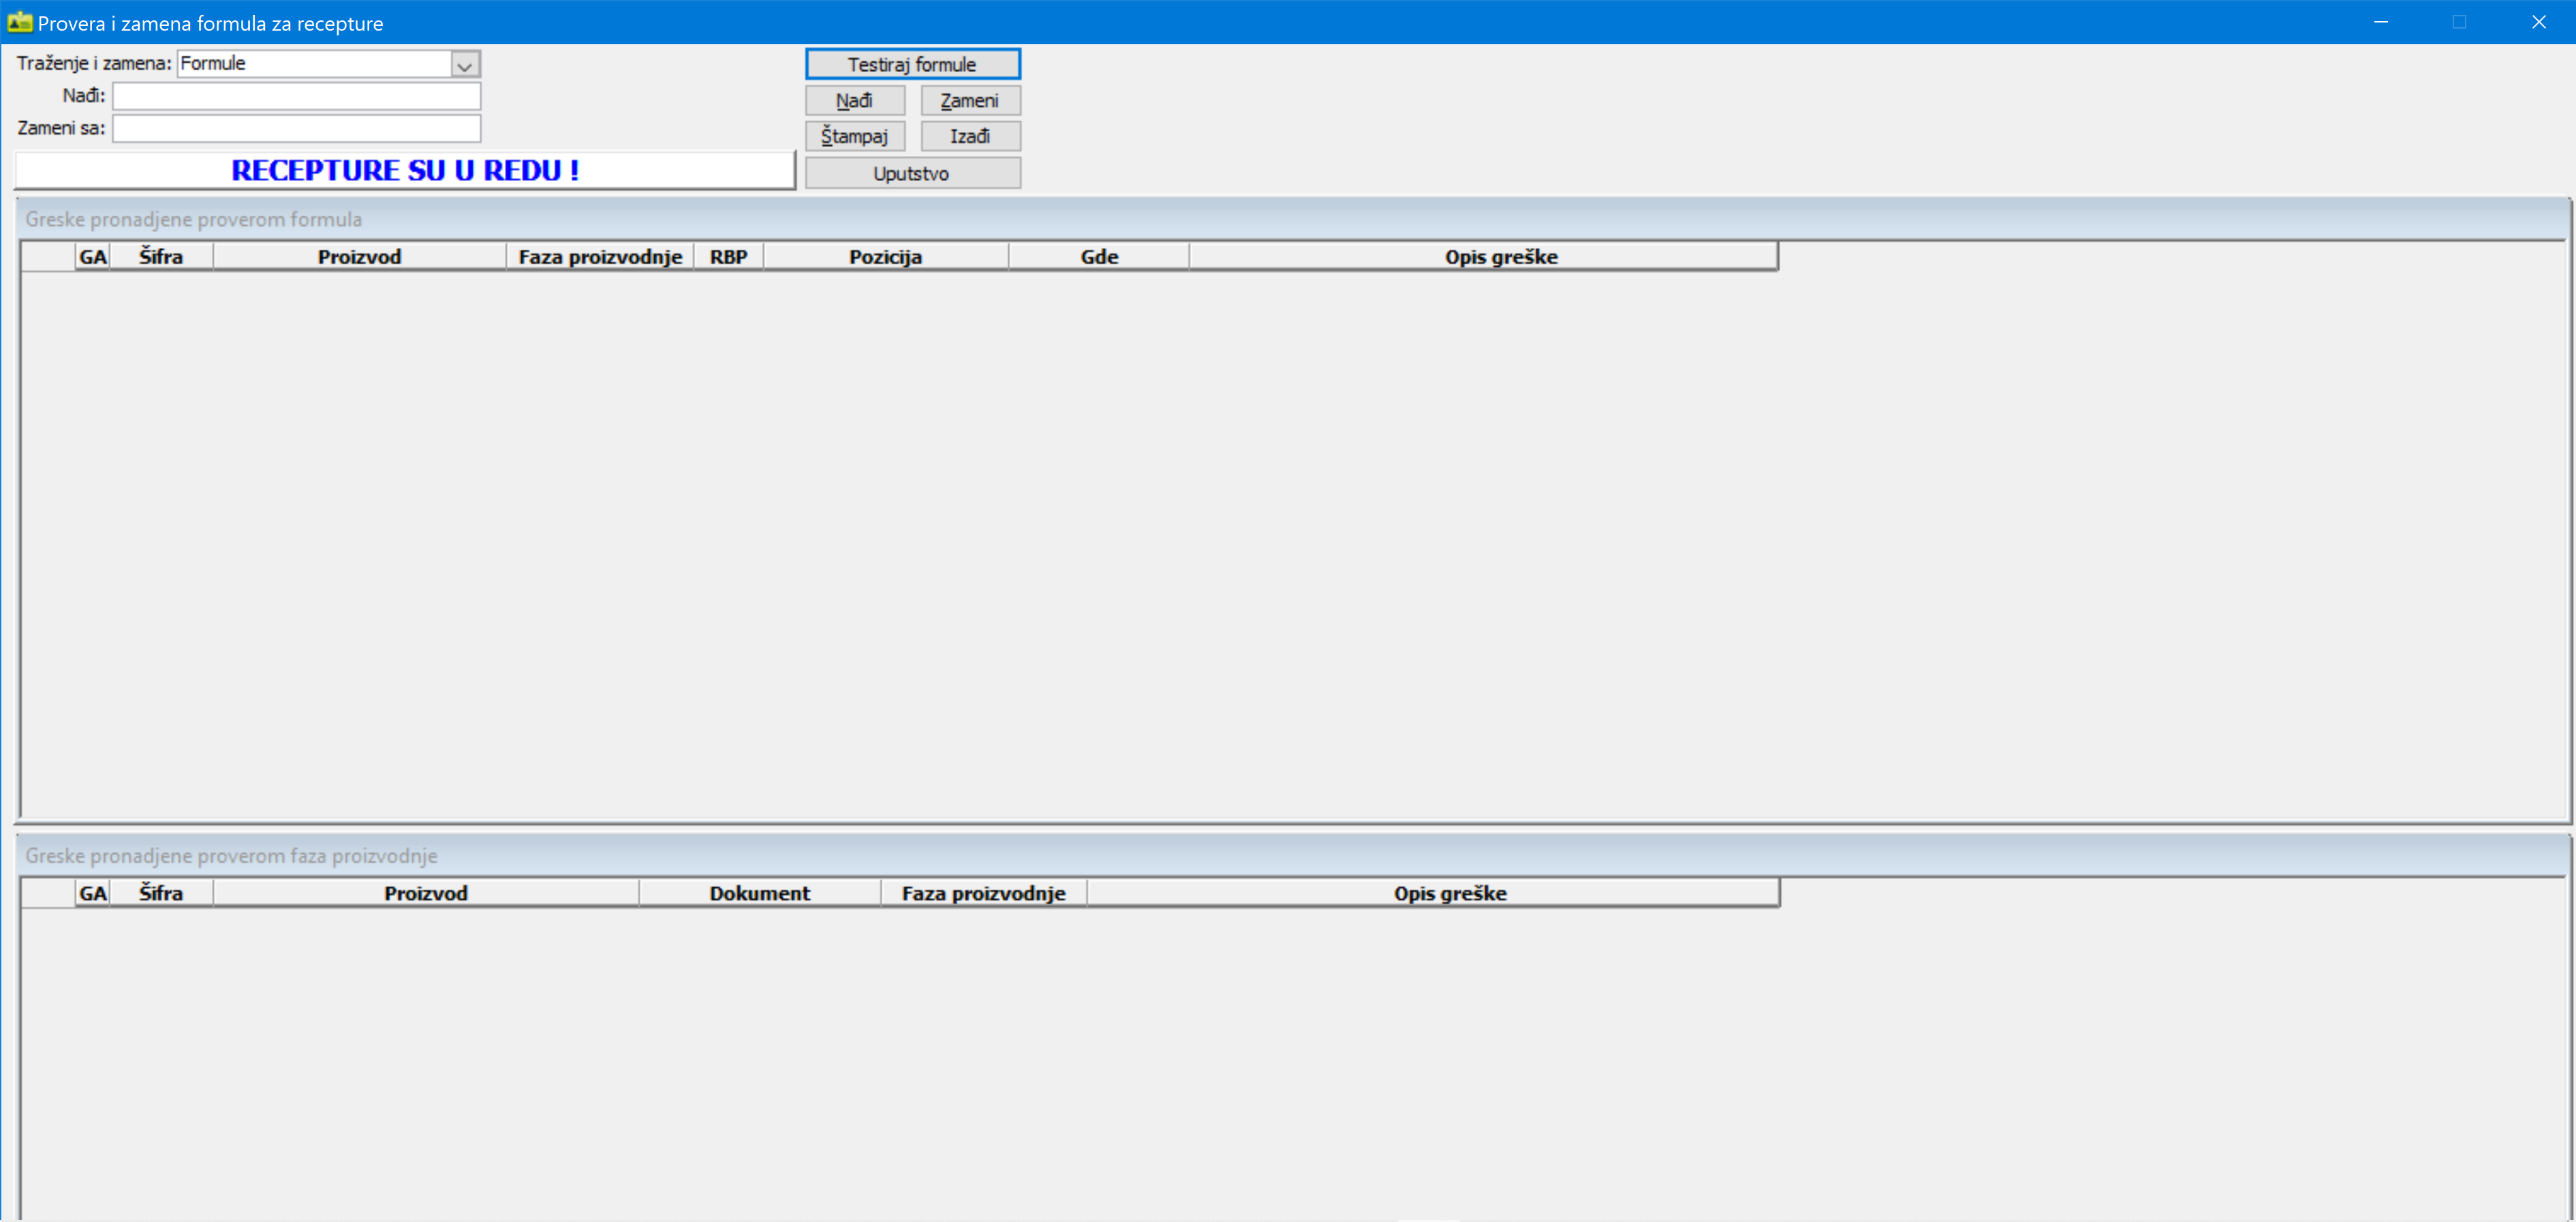Open the Uputstvo instructions

(x=912, y=173)
